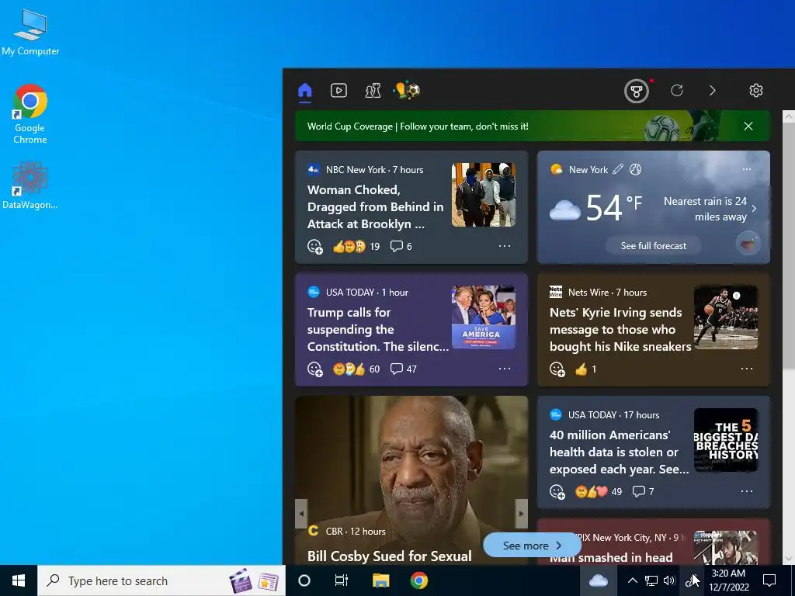Click the globe icon beside New York
795x596 pixels.
tap(635, 169)
